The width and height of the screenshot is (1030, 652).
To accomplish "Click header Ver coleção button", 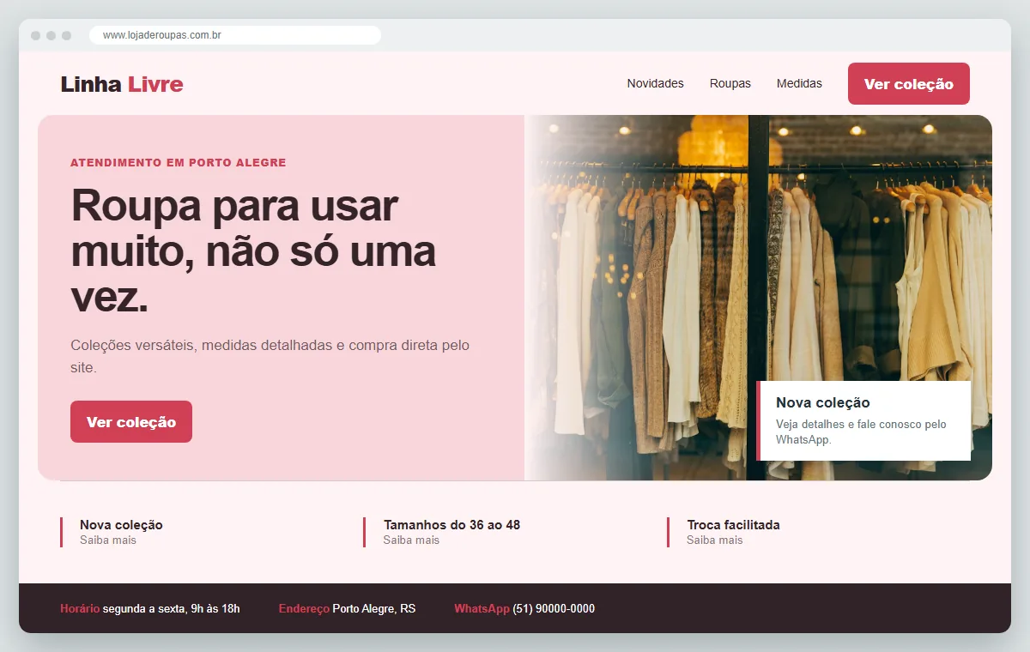I will 908,84.
